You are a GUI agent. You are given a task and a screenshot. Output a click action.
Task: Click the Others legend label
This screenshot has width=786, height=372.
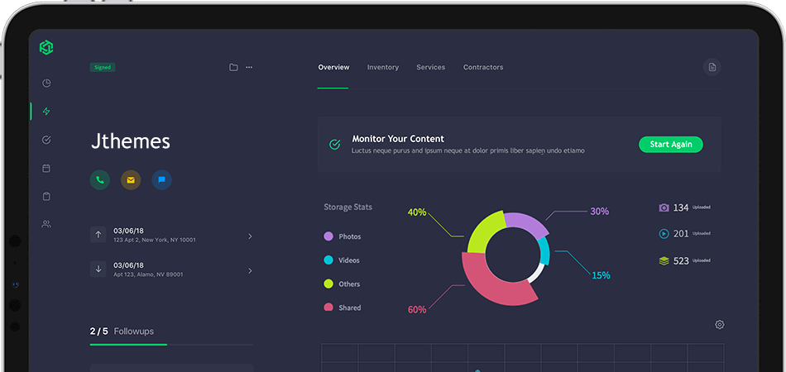pos(349,284)
